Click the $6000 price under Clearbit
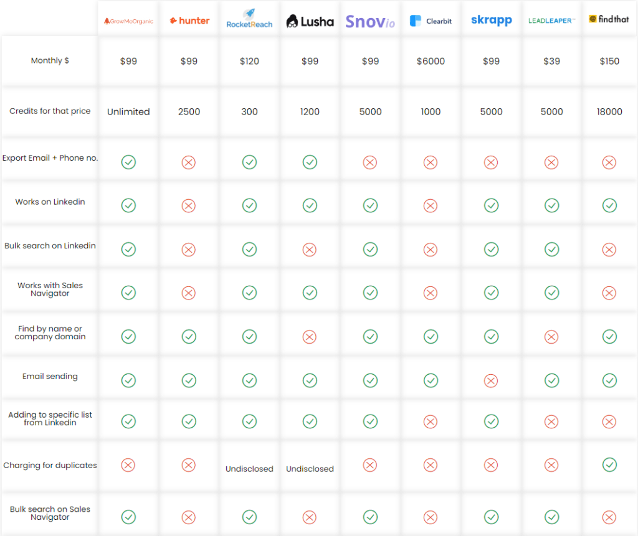The image size is (638, 536). point(431,60)
